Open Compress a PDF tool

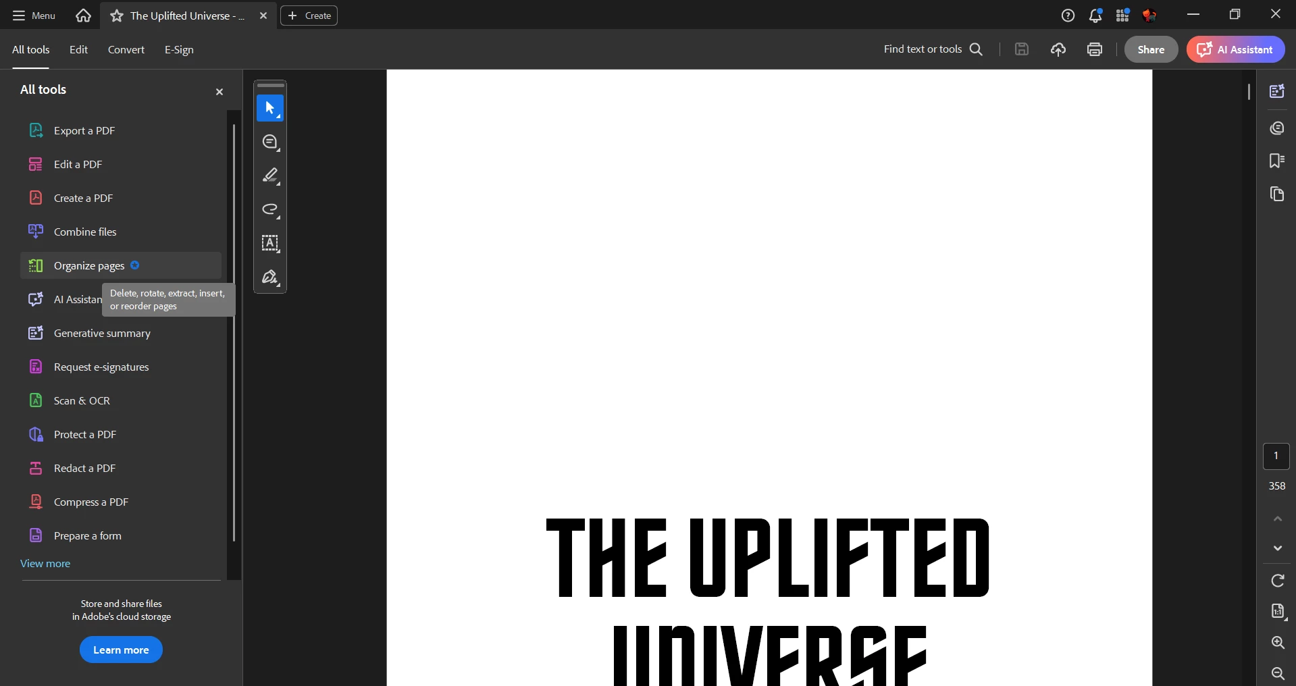[x=121, y=502]
